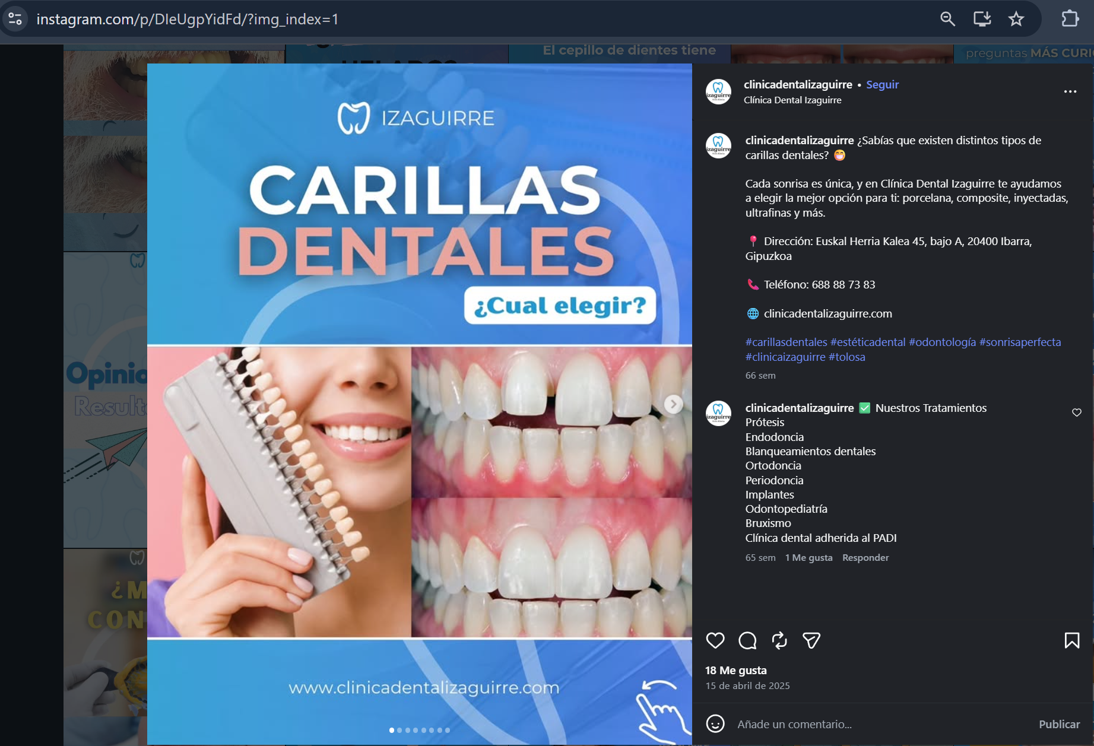Click the profile avatar in the post header
1094x746 pixels.
[718, 92]
